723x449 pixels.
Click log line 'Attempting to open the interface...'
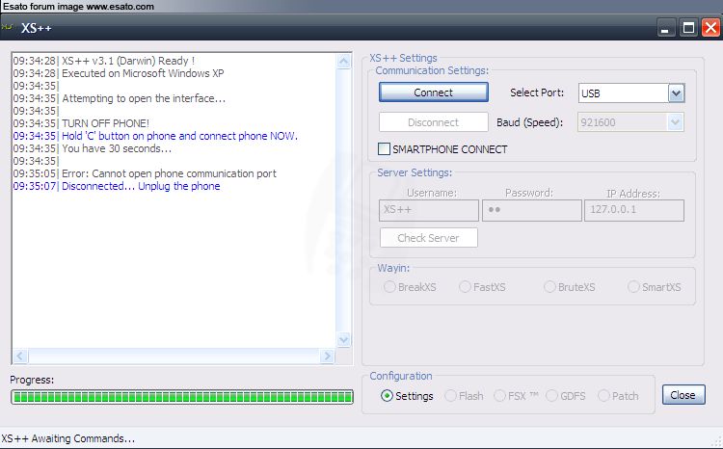point(144,98)
